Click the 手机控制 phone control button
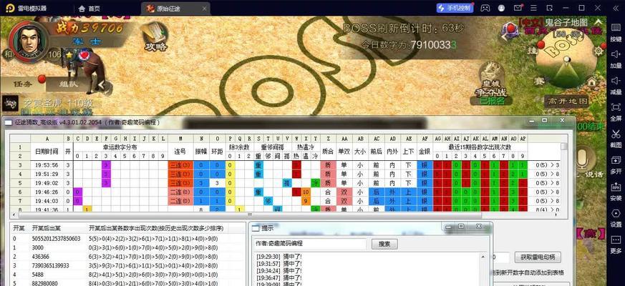This screenshot has width=625, height=286. 455,8
